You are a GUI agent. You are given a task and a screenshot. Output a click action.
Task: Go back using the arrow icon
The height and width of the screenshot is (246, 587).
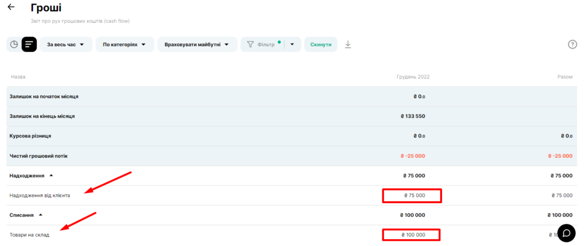pos(11,7)
